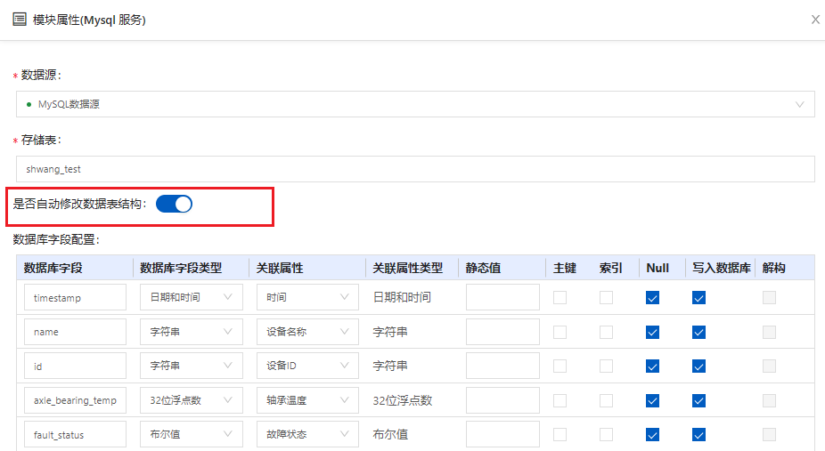Check 主键 checkbox for id row
The height and width of the screenshot is (451, 825).
[x=560, y=366]
